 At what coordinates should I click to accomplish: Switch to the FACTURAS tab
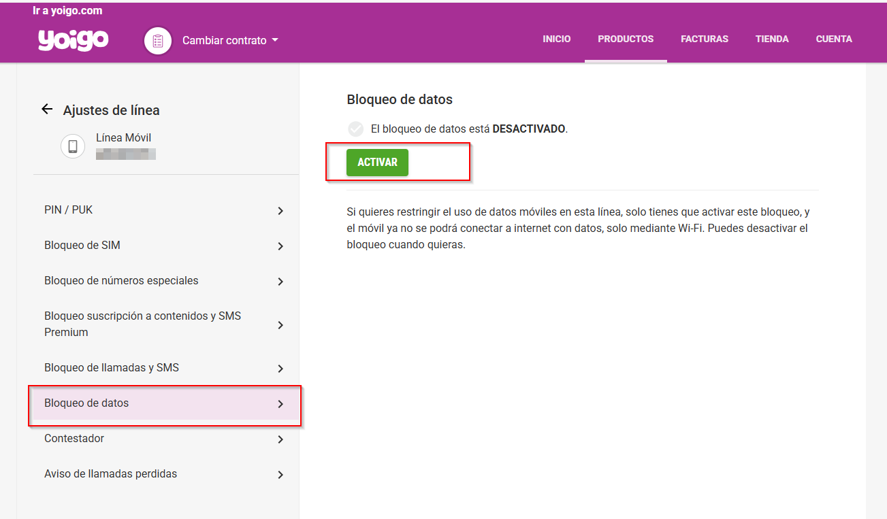pyautogui.click(x=705, y=39)
